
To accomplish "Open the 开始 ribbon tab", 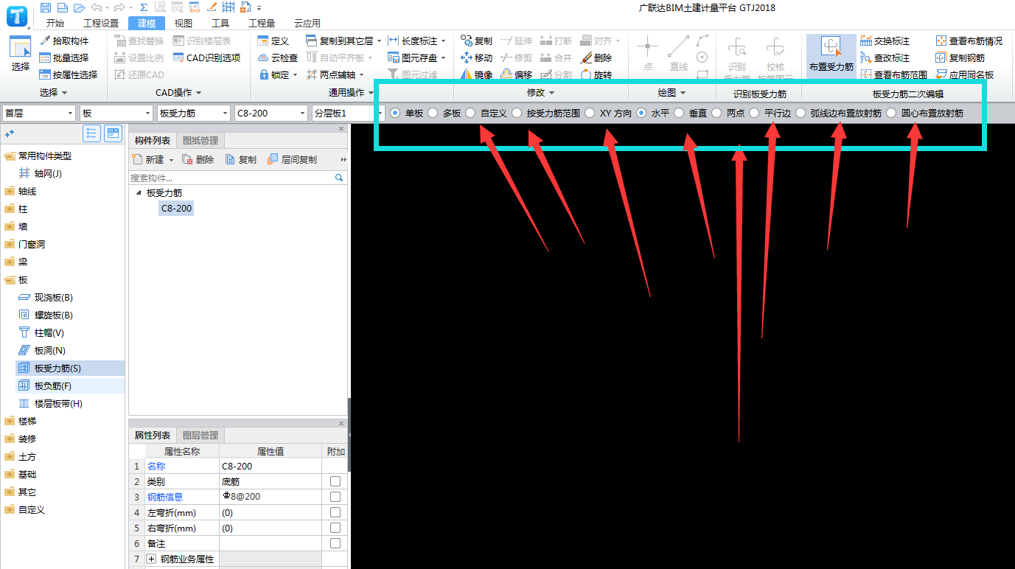I will 55,23.
